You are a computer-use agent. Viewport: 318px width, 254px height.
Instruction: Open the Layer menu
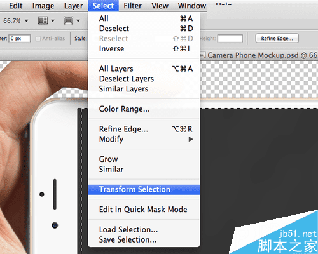click(73, 6)
